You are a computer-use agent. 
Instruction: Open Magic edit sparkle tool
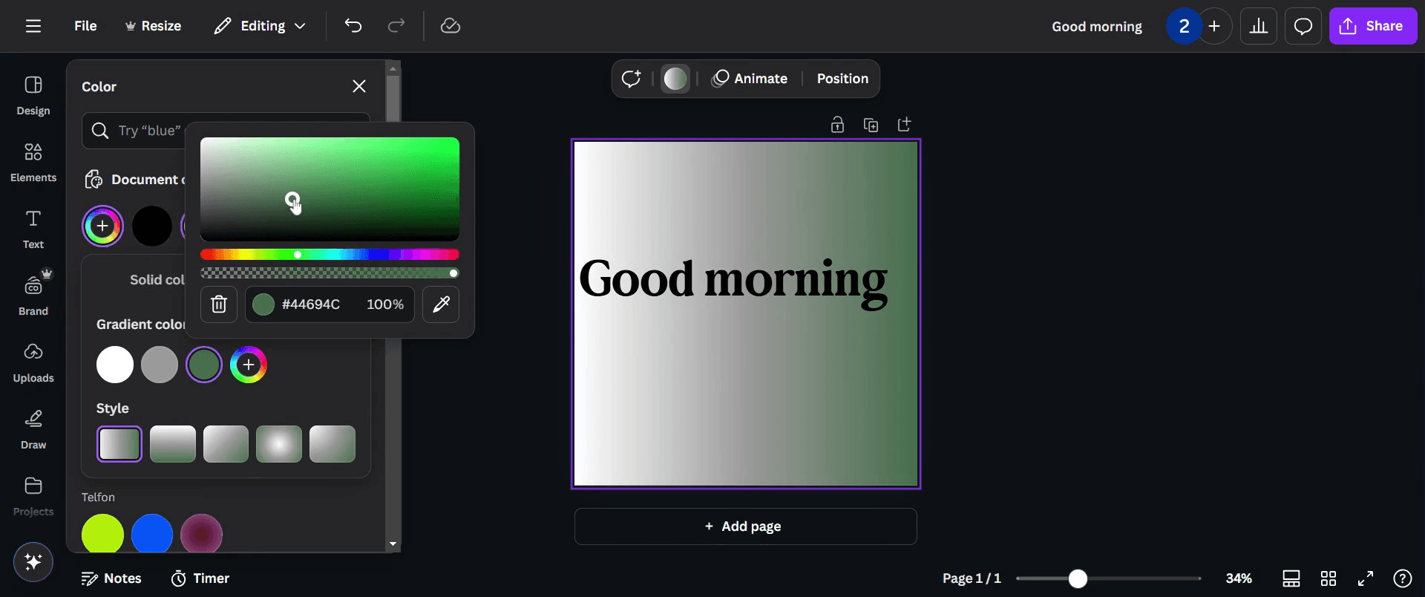[631, 79]
